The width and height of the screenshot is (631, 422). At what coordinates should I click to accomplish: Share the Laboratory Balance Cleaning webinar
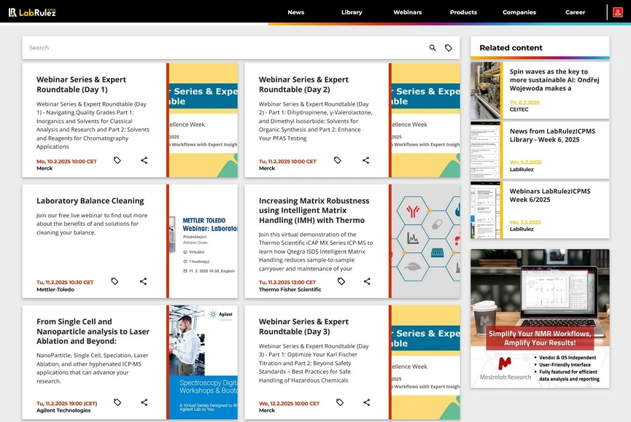coord(143,281)
